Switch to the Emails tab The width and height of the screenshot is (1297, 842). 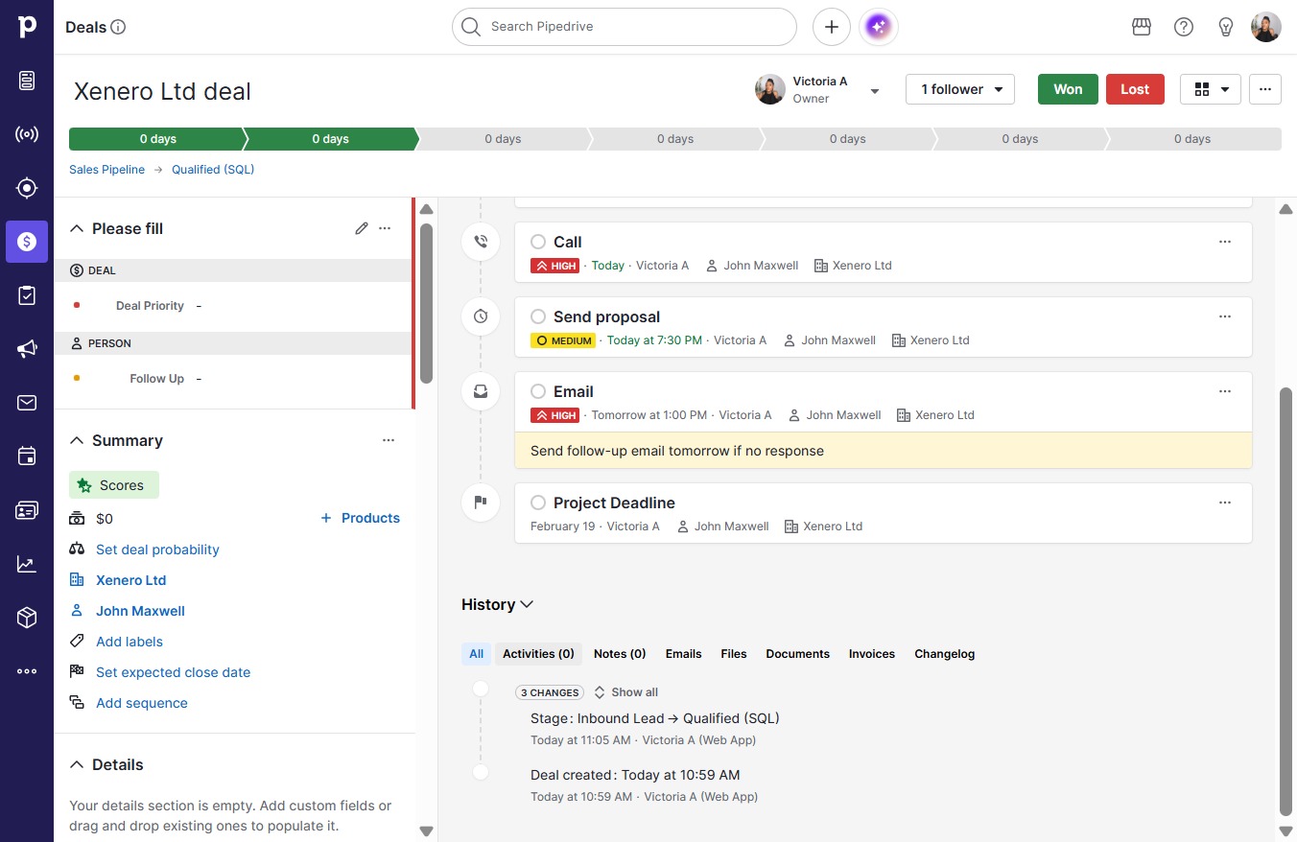[x=683, y=654]
